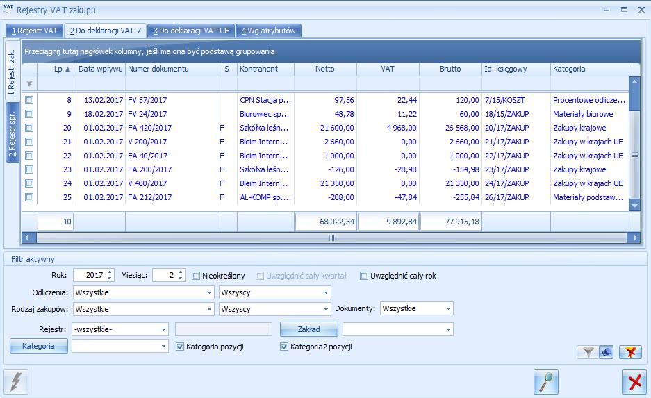Viewport: 651px width, 398px height.
Task: Open the magnifying glass preview icon
Action: click(545, 381)
